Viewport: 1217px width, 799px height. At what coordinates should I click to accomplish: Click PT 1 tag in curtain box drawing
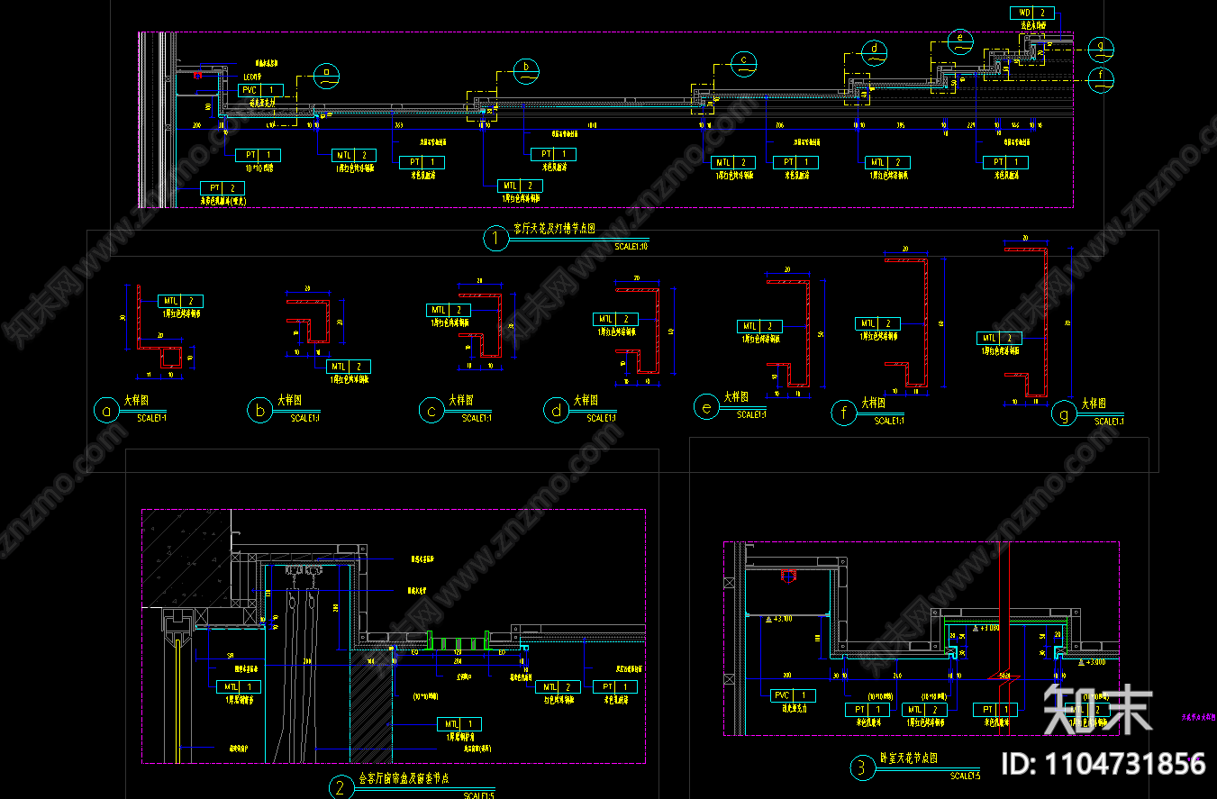tap(614, 686)
